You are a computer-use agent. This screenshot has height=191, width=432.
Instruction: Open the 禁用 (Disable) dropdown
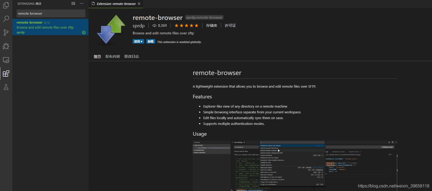tap(138, 41)
